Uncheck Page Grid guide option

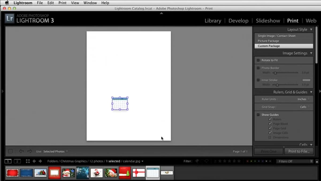click(270, 128)
